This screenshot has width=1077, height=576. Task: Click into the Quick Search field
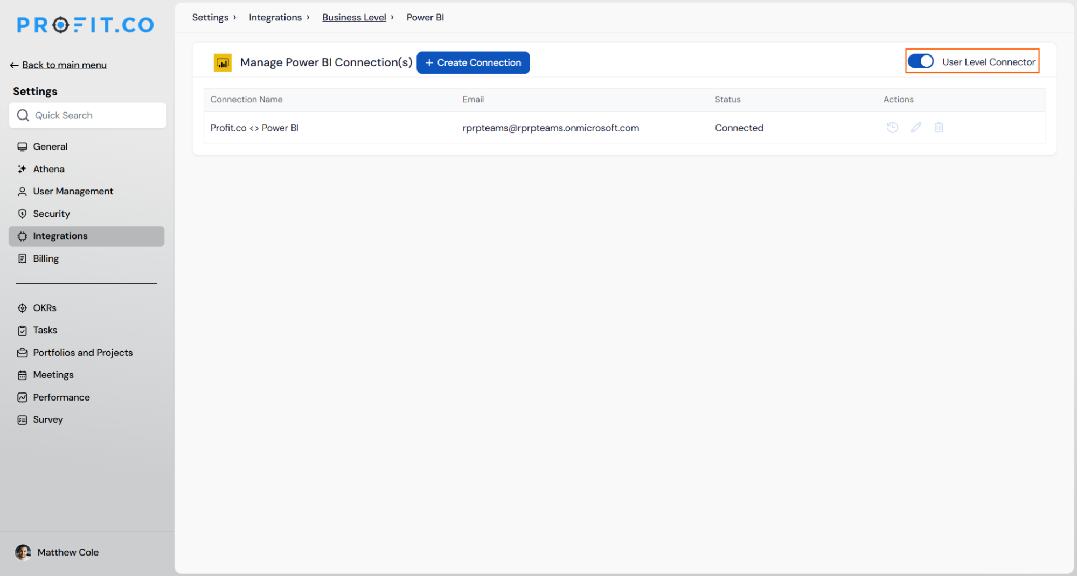point(88,115)
